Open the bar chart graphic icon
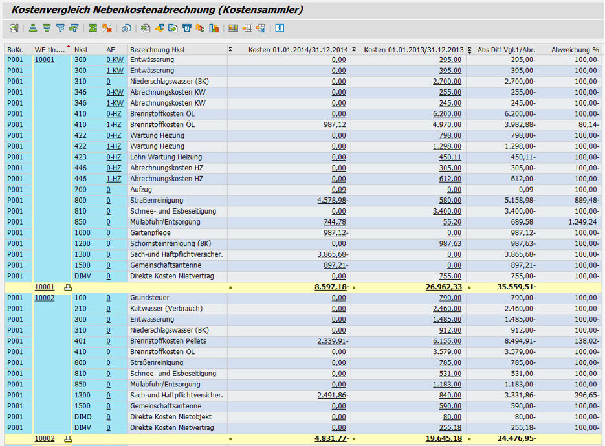605x446 pixels. [x=214, y=28]
